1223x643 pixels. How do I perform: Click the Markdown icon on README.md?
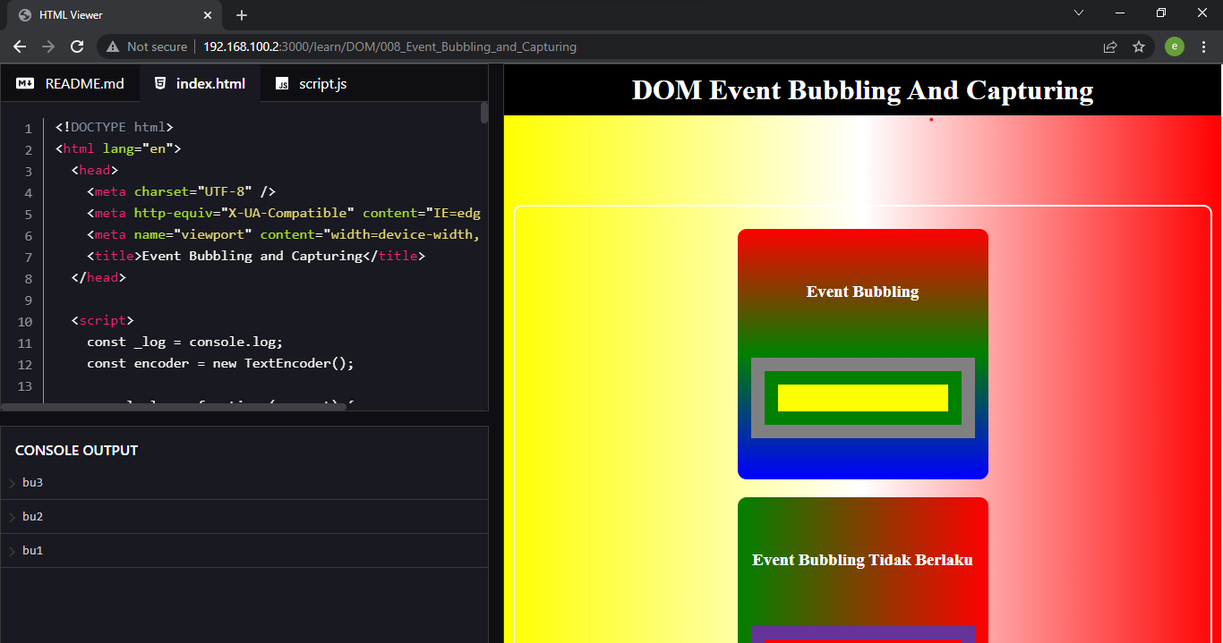tap(25, 83)
